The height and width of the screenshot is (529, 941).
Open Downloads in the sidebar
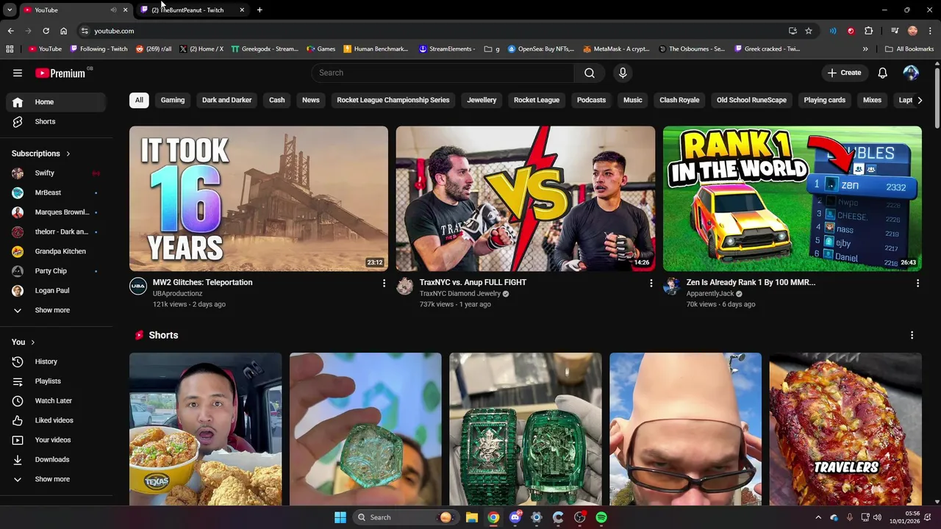[56, 459]
